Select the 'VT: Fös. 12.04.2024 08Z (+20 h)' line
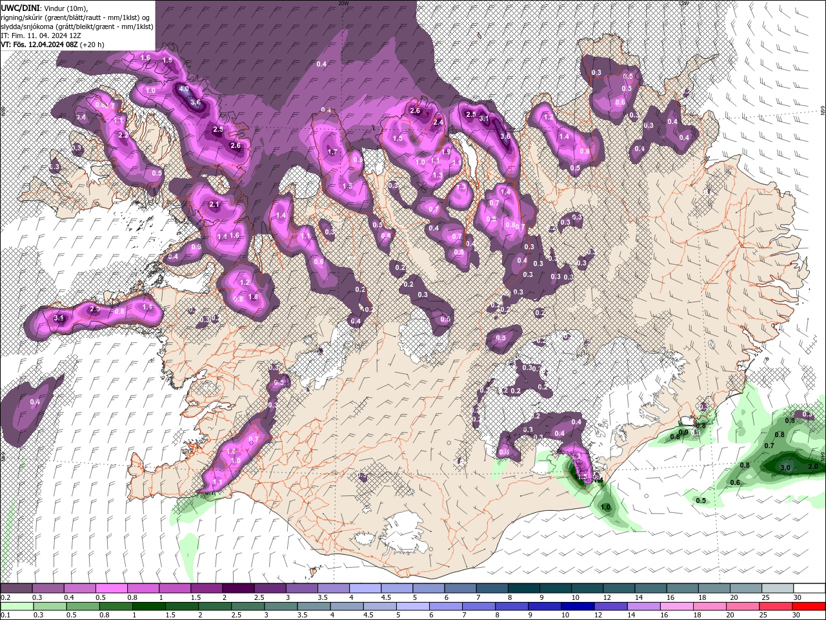Viewport: 826px width, 620px height. click(52, 45)
